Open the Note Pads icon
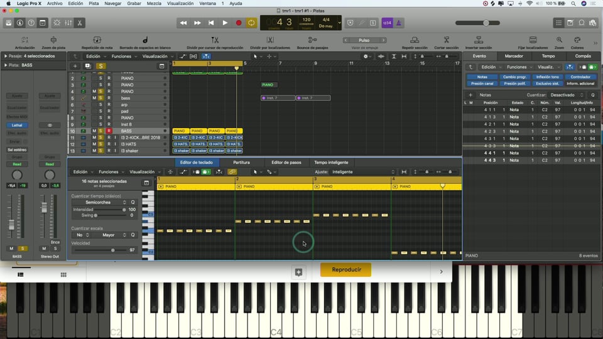The width and height of the screenshot is (603, 339). [x=570, y=23]
